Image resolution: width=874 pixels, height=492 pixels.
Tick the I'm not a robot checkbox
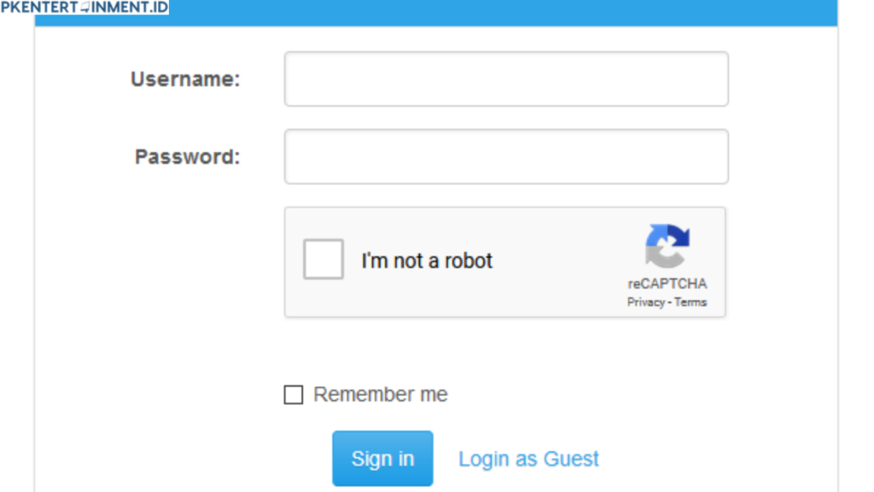pyautogui.click(x=323, y=260)
